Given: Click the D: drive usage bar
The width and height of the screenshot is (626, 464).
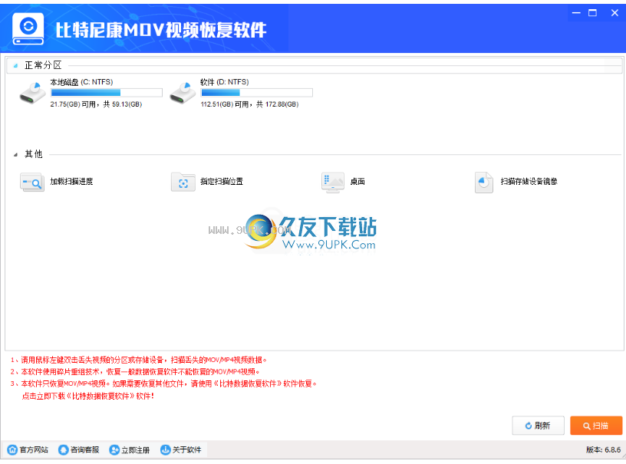Looking at the screenshot, I should pos(257,93).
